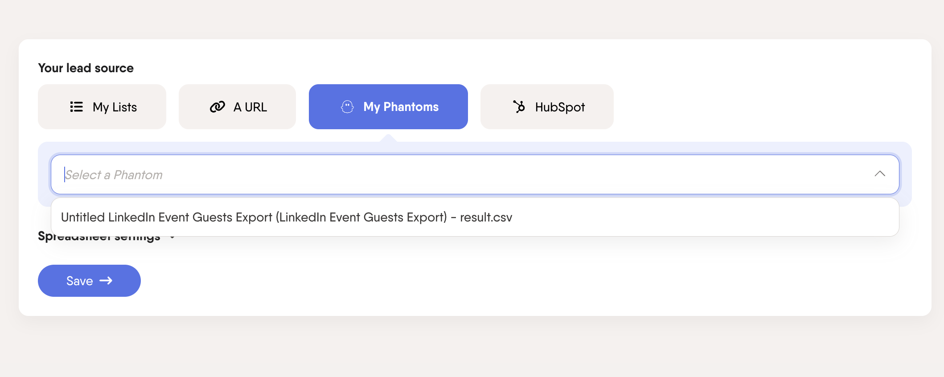Image resolution: width=944 pixels, height=377 pixels.
Task: Click into the Select a Phantom field
Action: pyautogui.click(x=475, y=175)
